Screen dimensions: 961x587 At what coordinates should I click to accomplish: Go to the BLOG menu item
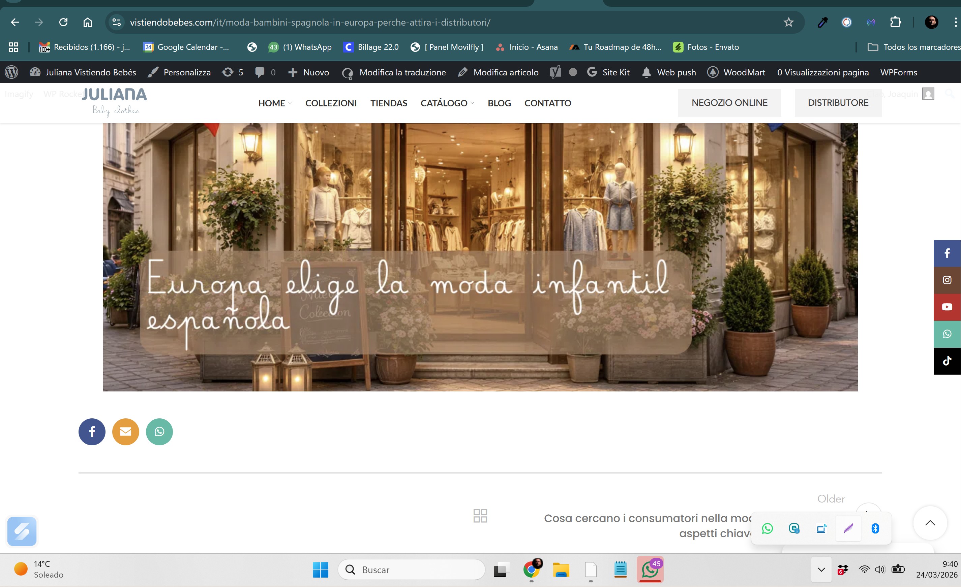(499, 103)
